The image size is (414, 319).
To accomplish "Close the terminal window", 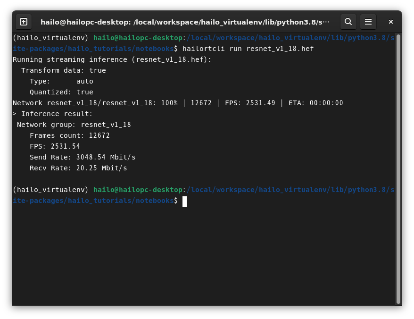I will click(391, 22).
